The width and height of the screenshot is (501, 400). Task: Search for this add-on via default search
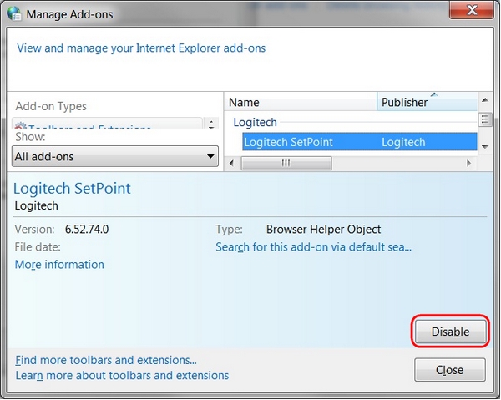(x=313, y=247)
